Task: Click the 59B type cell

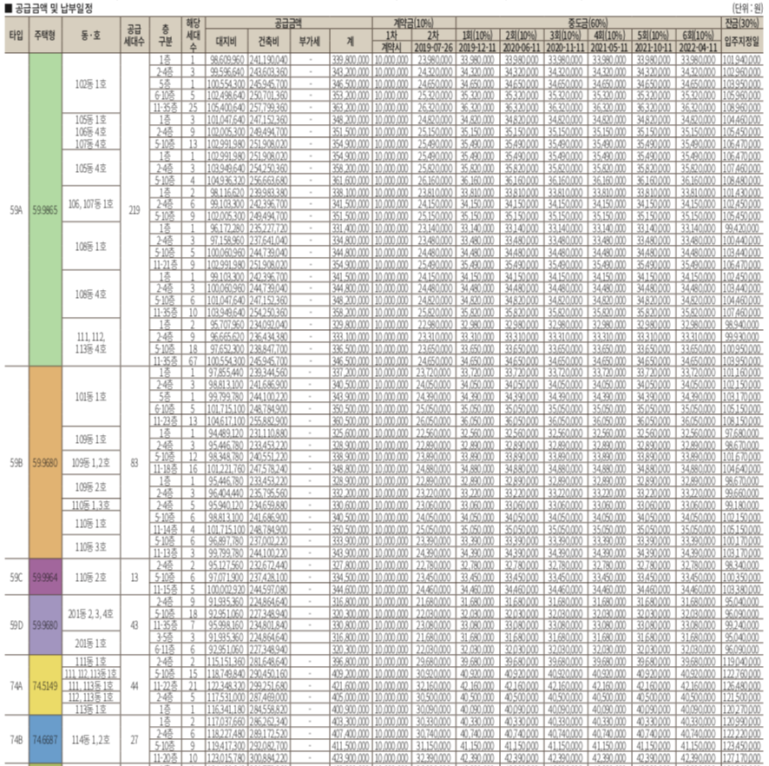Action: [16, 462]
